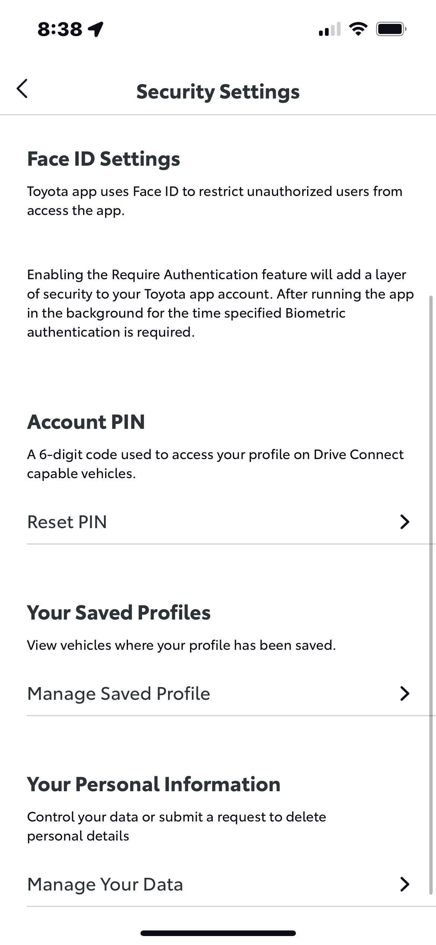
Task: Click the location arrow in the status bar
Action: click(x=96, y=29)
